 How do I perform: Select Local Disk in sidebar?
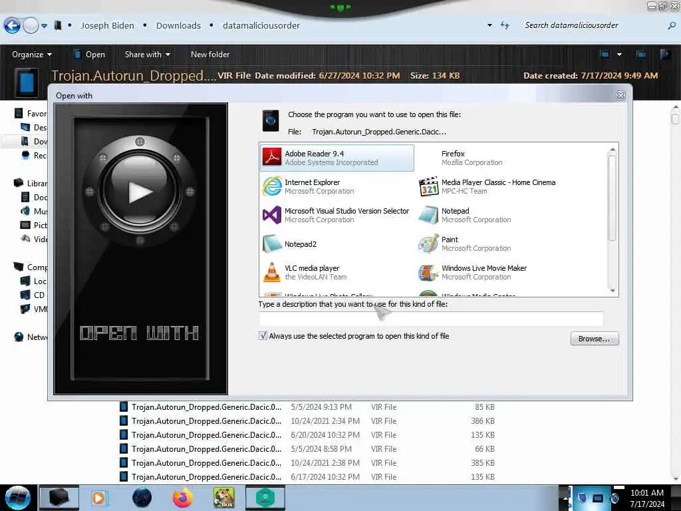tap(34, 281)
